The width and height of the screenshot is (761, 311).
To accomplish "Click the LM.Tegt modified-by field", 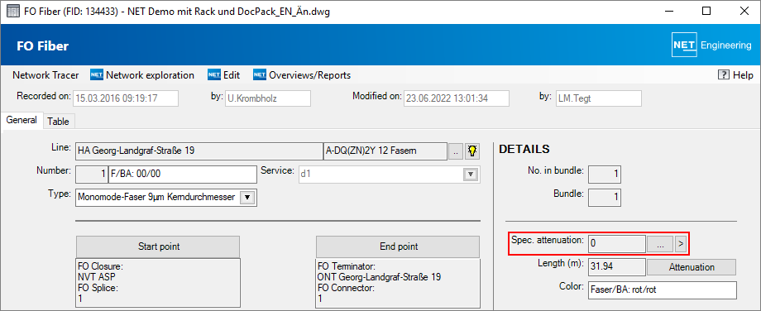I will point(598,98).
